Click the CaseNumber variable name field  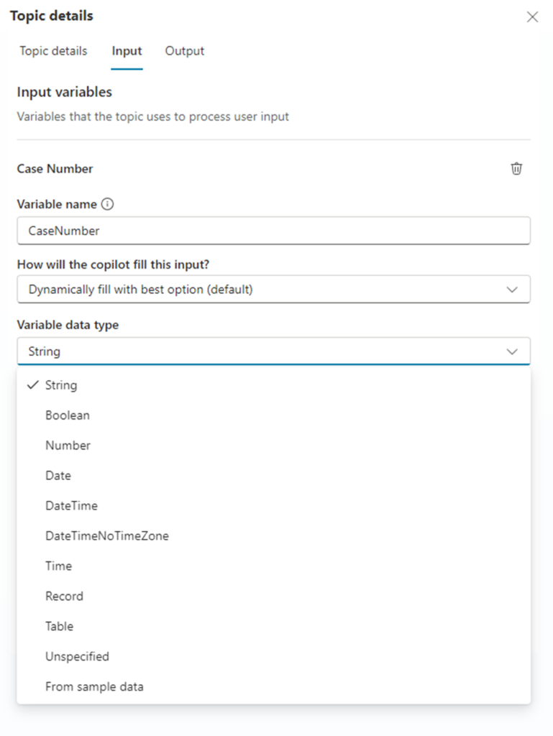point(273,231)
